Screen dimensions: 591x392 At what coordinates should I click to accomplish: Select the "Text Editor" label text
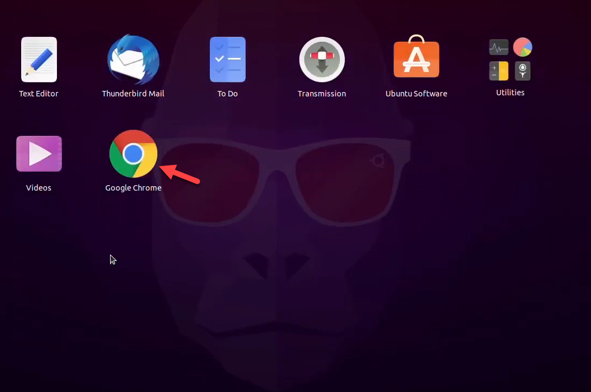pyautogui.click(x=38, y=94)
